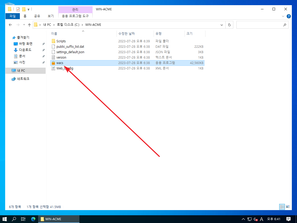Expand the address bar history dropdown
This screenshot has height=223, width=297.
pyautogui.click(x=222, y=25)
